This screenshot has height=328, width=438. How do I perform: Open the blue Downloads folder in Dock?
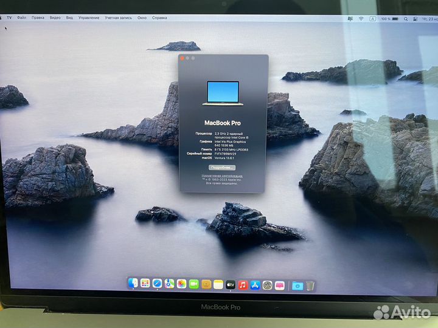[x=297, y=286]
